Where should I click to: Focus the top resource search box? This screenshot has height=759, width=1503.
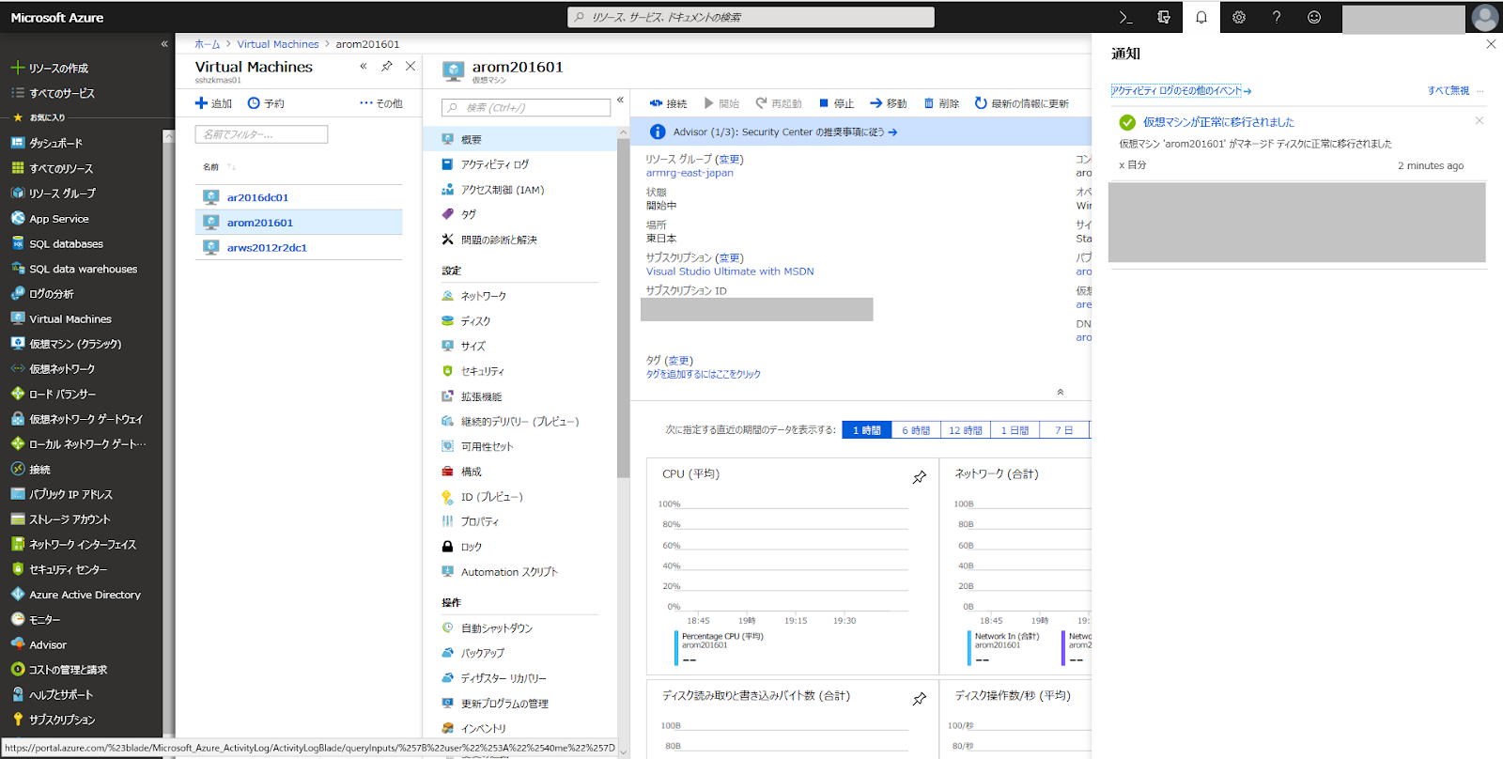[x=751, y=17]
